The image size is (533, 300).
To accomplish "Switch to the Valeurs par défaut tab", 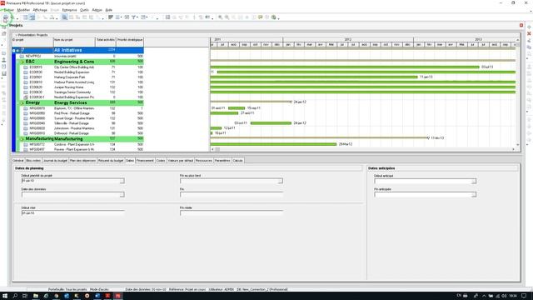I will pyautogui.click(x=180, y=160).
